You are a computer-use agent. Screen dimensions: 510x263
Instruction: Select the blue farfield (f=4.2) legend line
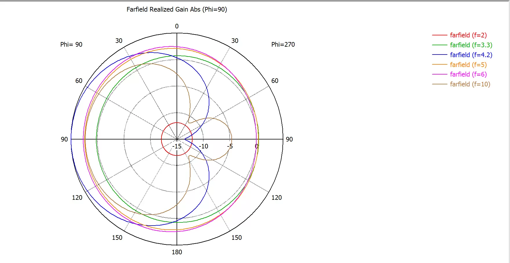point(440,55)
